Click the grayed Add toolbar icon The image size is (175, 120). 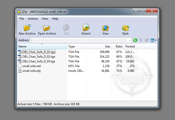[x=66, y=28]
